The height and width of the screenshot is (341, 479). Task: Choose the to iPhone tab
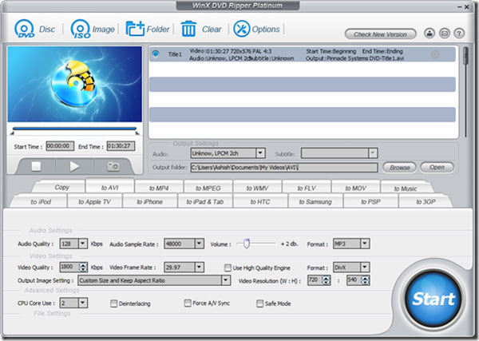click(x=150, y=202)
